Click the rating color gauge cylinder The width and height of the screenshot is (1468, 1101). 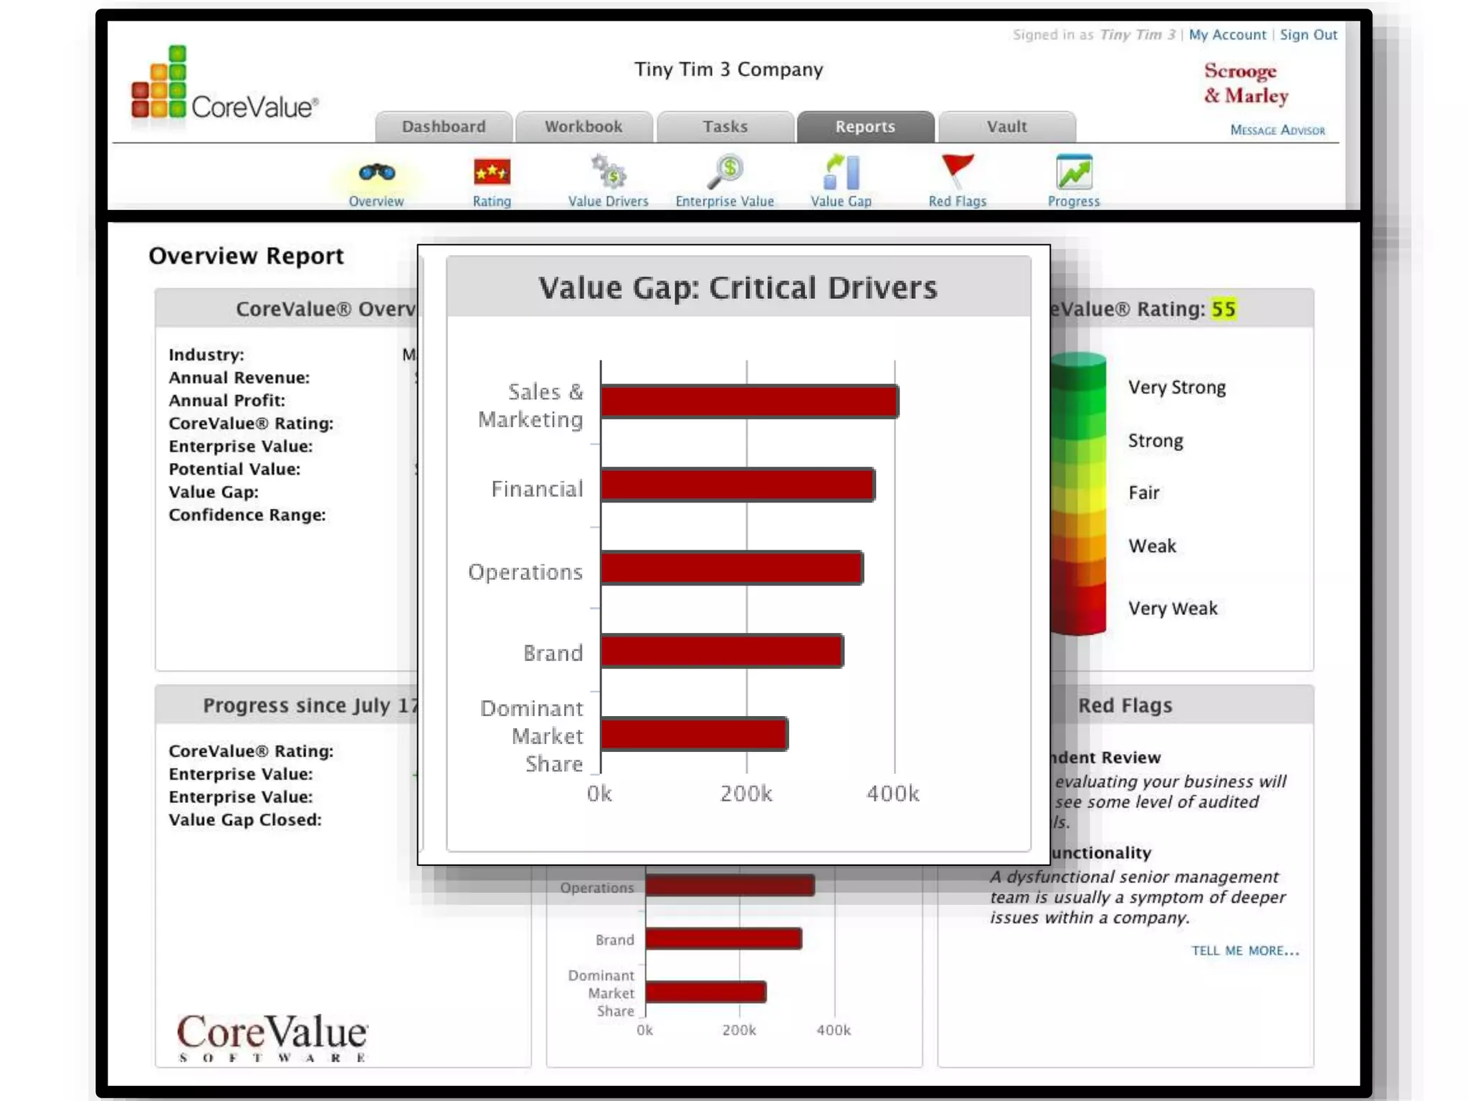click(x=1079, y=494)
